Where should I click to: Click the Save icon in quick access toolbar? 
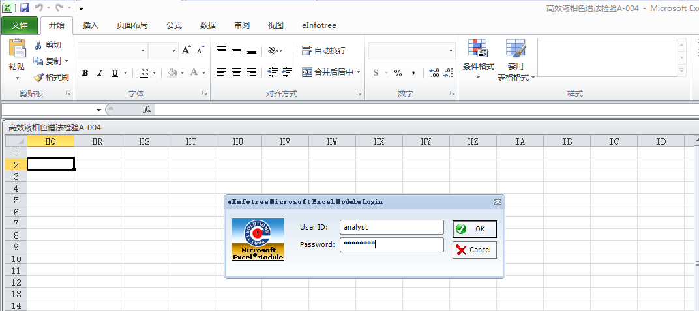pyautogui.click(x=25, y=8)
